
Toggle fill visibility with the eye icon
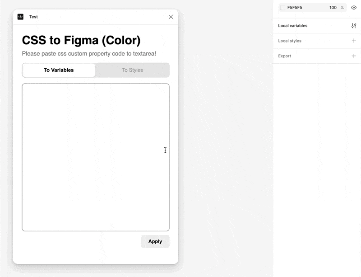coord(353,7)
